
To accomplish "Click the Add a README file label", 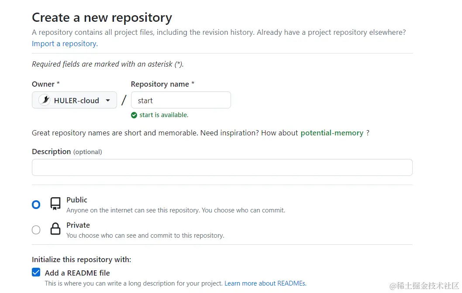I will [77, 273].
